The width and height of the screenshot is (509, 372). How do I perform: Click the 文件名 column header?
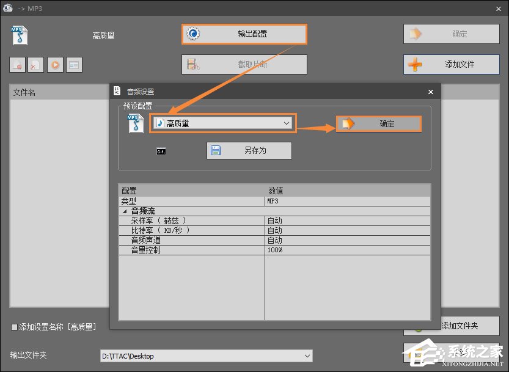(24, 92)
